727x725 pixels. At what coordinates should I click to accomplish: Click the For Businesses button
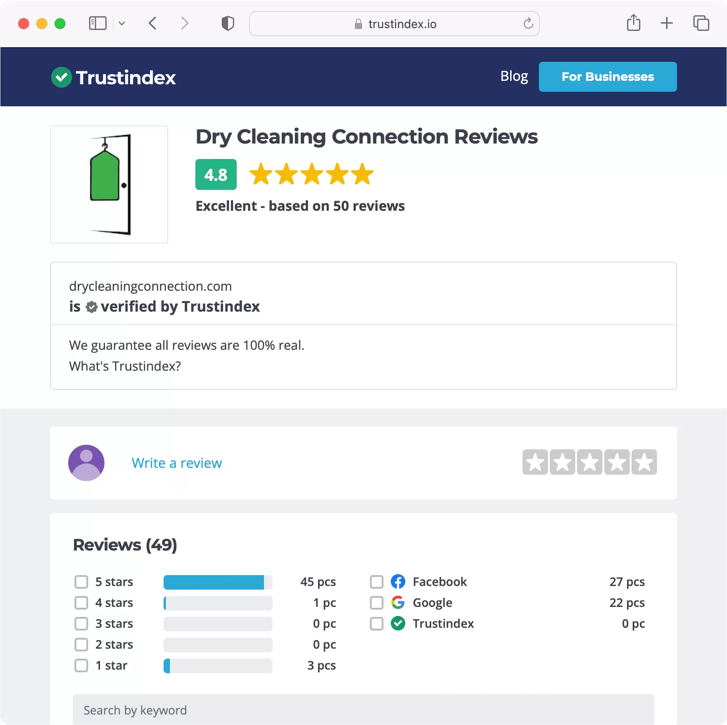click(607, 77)
